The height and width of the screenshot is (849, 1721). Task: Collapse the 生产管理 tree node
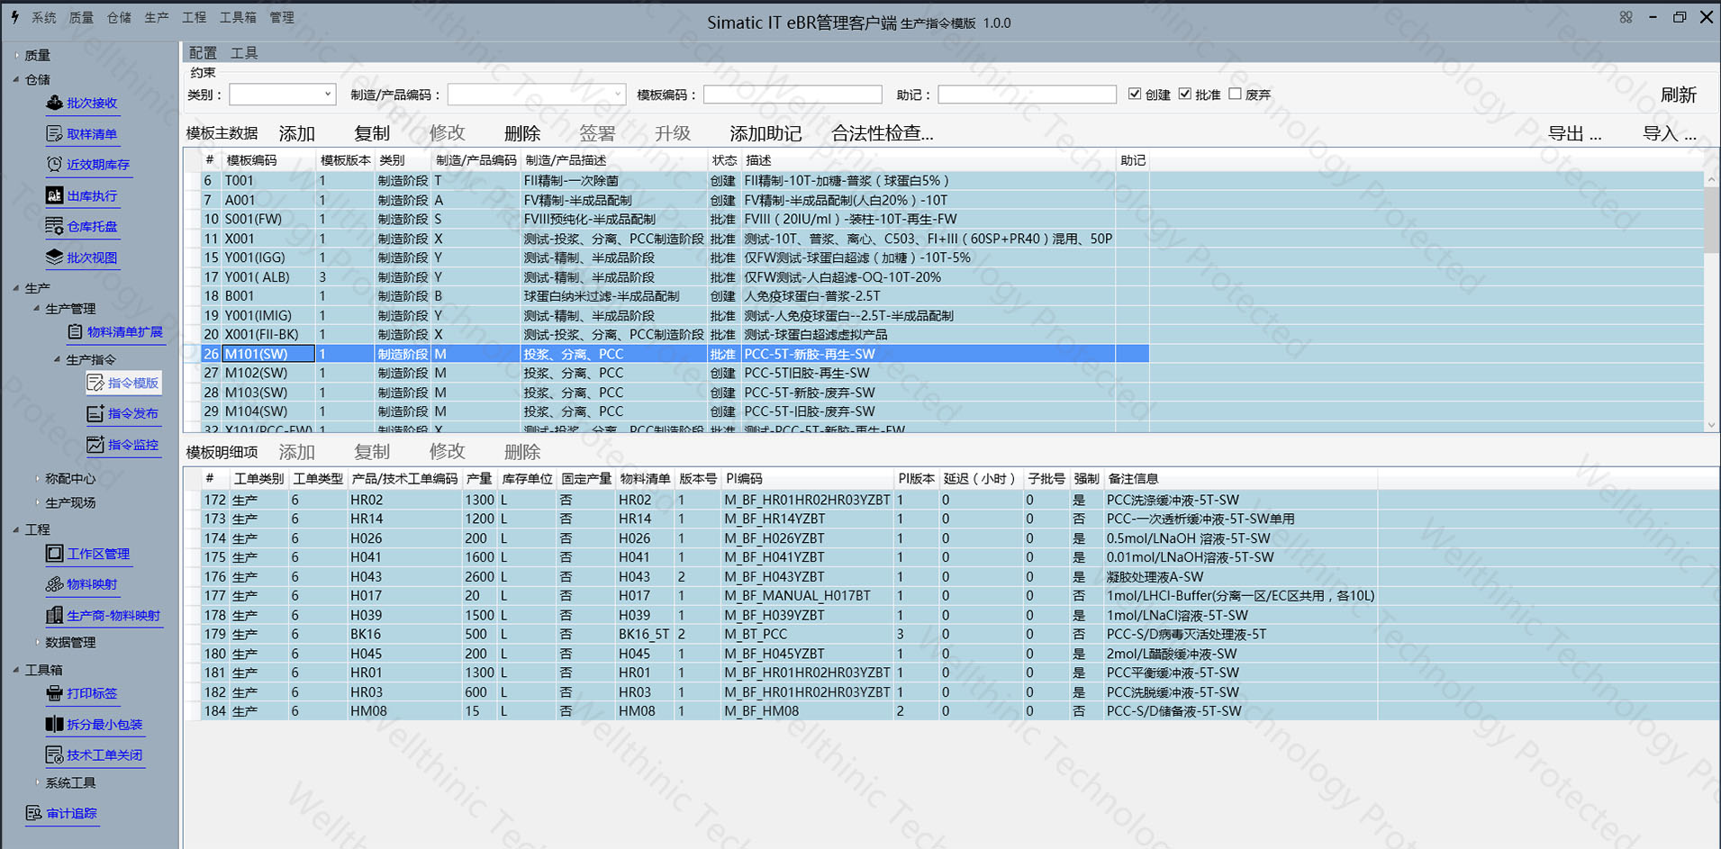coord(37,309)
